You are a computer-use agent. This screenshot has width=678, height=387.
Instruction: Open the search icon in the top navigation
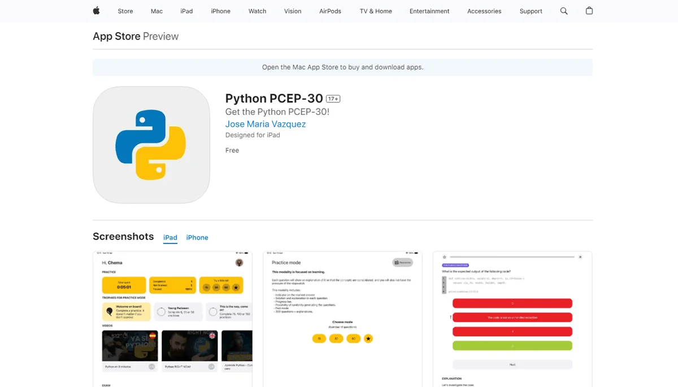pyautogui.click(x=564, y=11)
